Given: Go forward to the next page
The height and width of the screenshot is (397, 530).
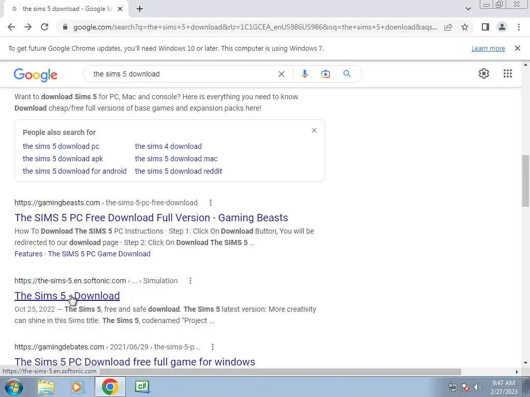Looking at the screenshot, I should pyautogui.click(x=28, y=27).
